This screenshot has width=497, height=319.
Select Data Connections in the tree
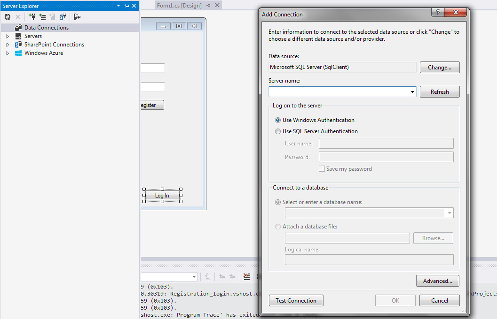click(47, 28)
